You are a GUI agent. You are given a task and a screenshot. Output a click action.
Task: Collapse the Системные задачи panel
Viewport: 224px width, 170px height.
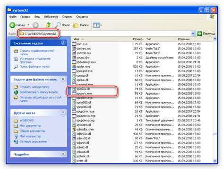(x=63, y=43)
